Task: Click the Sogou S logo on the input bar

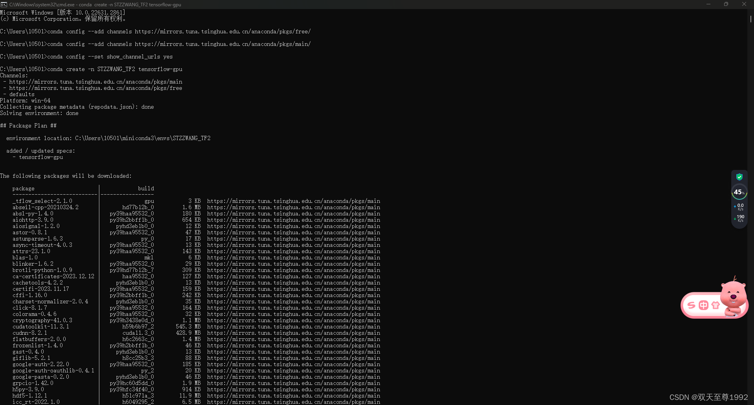Action: click(692, 305)
